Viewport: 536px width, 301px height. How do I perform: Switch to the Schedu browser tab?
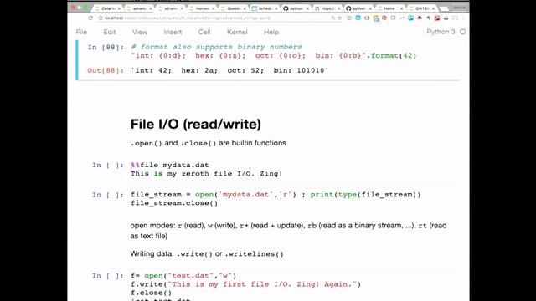pyautogui.click(x=264, y=8)
